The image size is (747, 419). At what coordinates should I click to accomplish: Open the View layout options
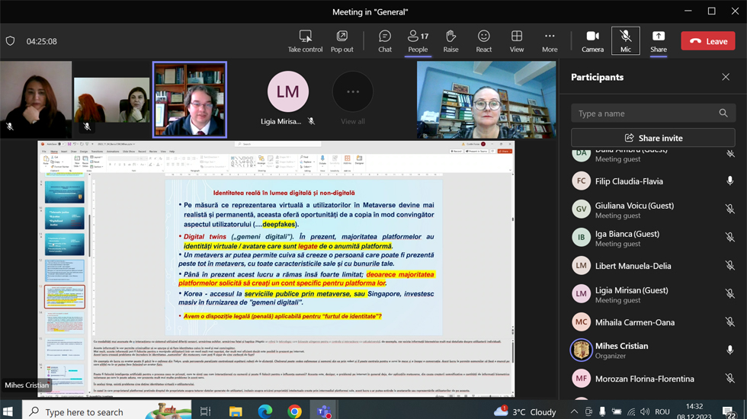516,41
